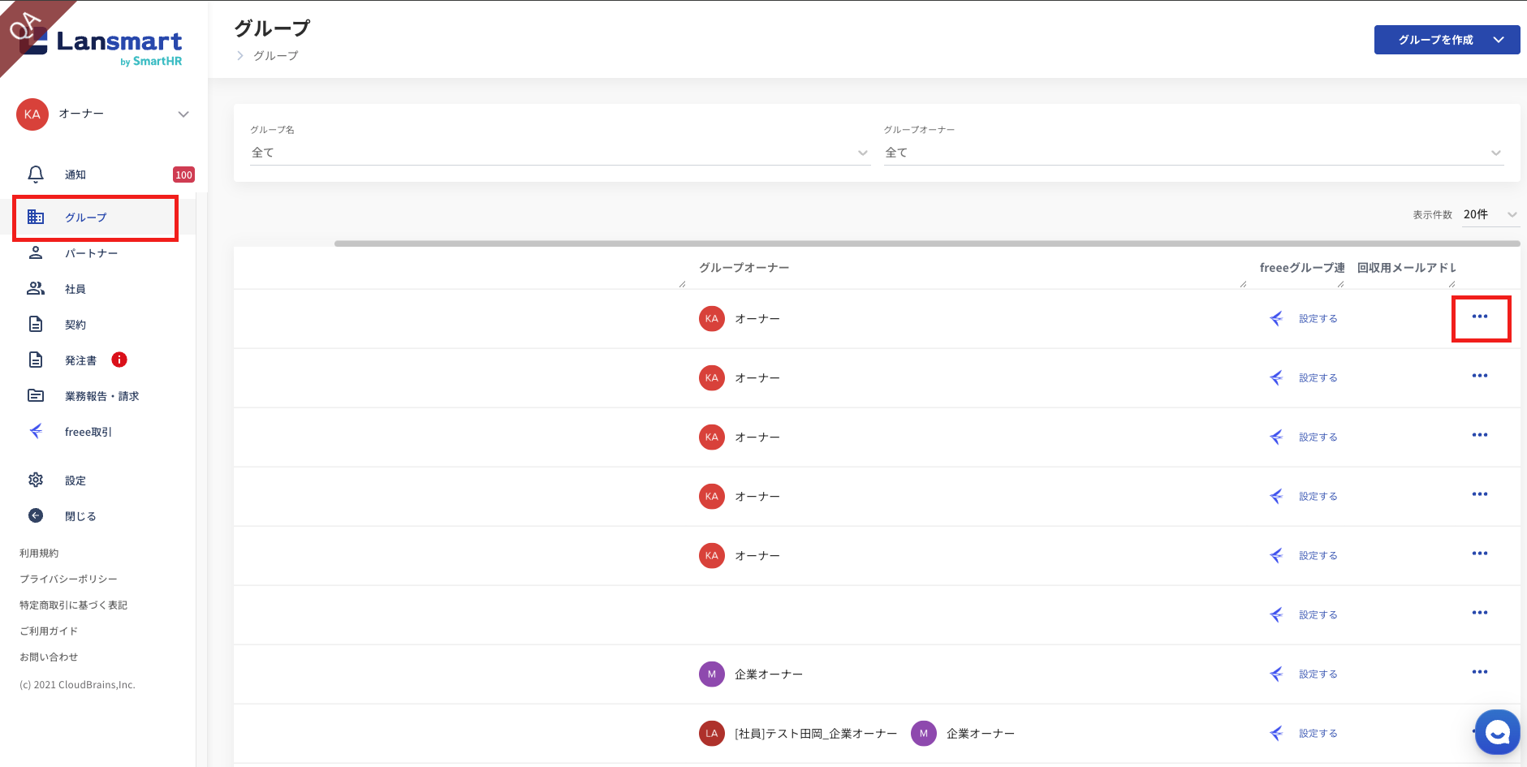The width and height of the screenshot is (1527, 767).
Task: Click the purple M avatar for 企業オーナー
Action: (x=712, y=674)
